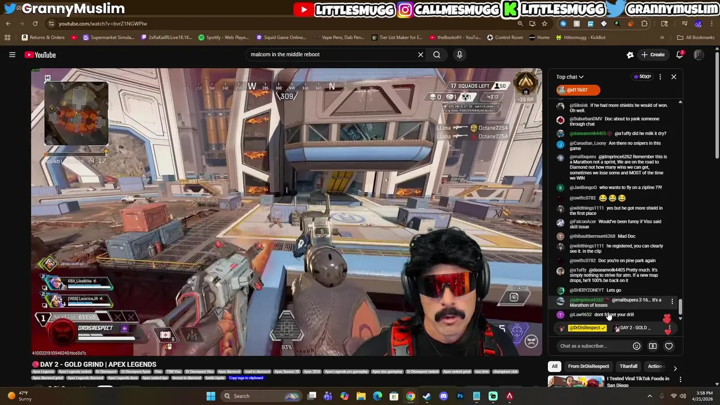Open File Explorer from the taskbar
This screenshot has height=405, width=720.
click(361, 396)
